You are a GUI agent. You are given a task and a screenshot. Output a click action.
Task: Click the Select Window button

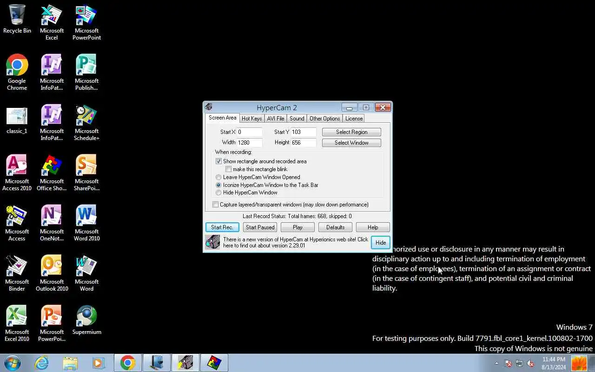tap(351, 143)
